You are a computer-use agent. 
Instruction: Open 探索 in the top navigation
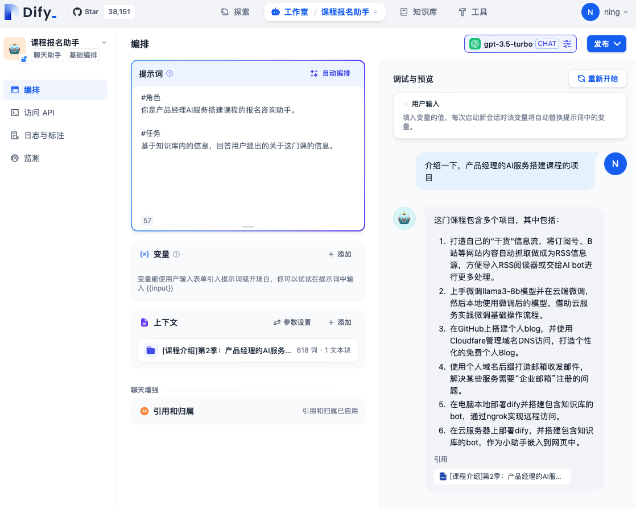235,12
